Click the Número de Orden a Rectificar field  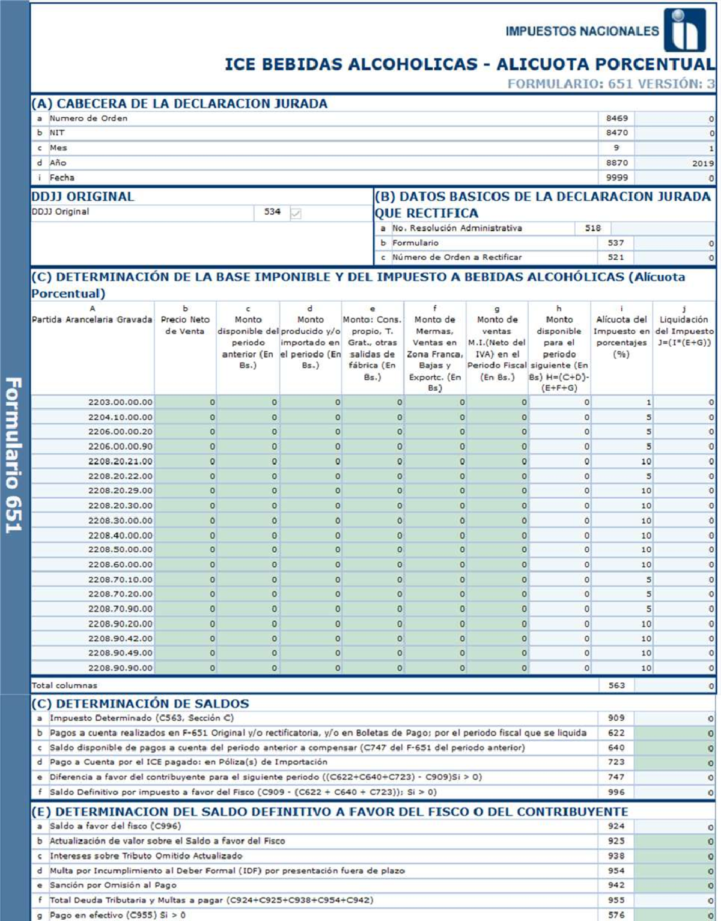click(674, 257)
